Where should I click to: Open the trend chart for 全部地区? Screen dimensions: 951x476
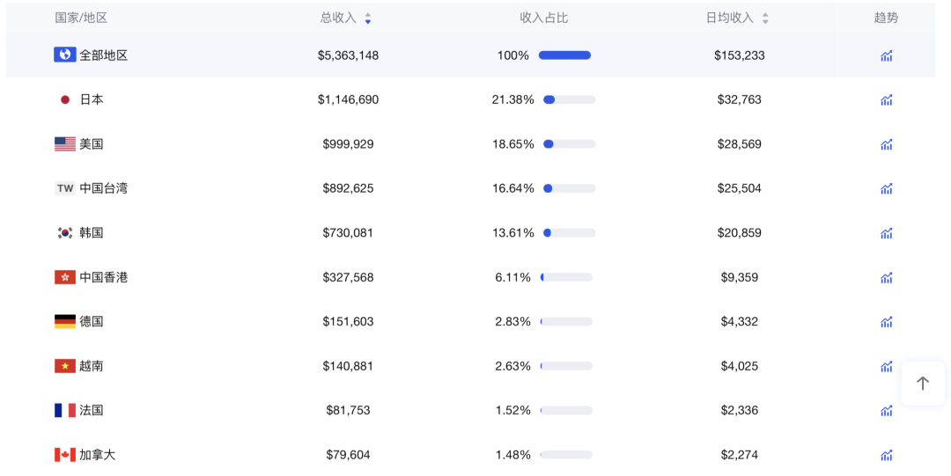coord(886,55)
